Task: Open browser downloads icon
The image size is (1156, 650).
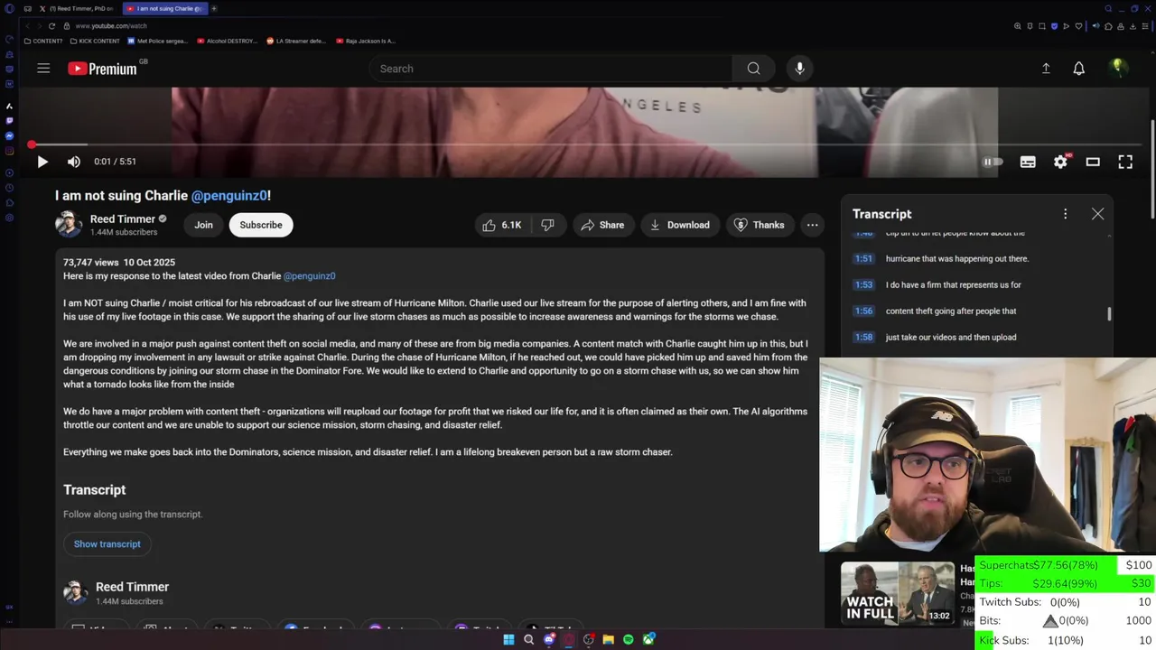Action: (x=1133, y=26)
